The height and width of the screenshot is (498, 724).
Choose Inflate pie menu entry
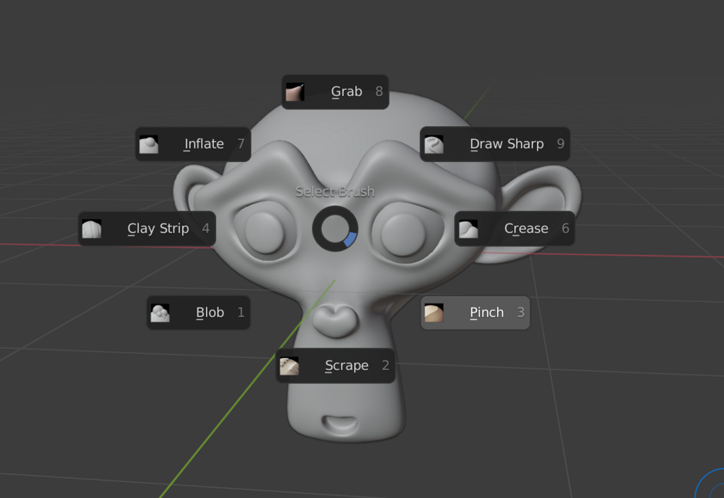click(x=193, y=144)
